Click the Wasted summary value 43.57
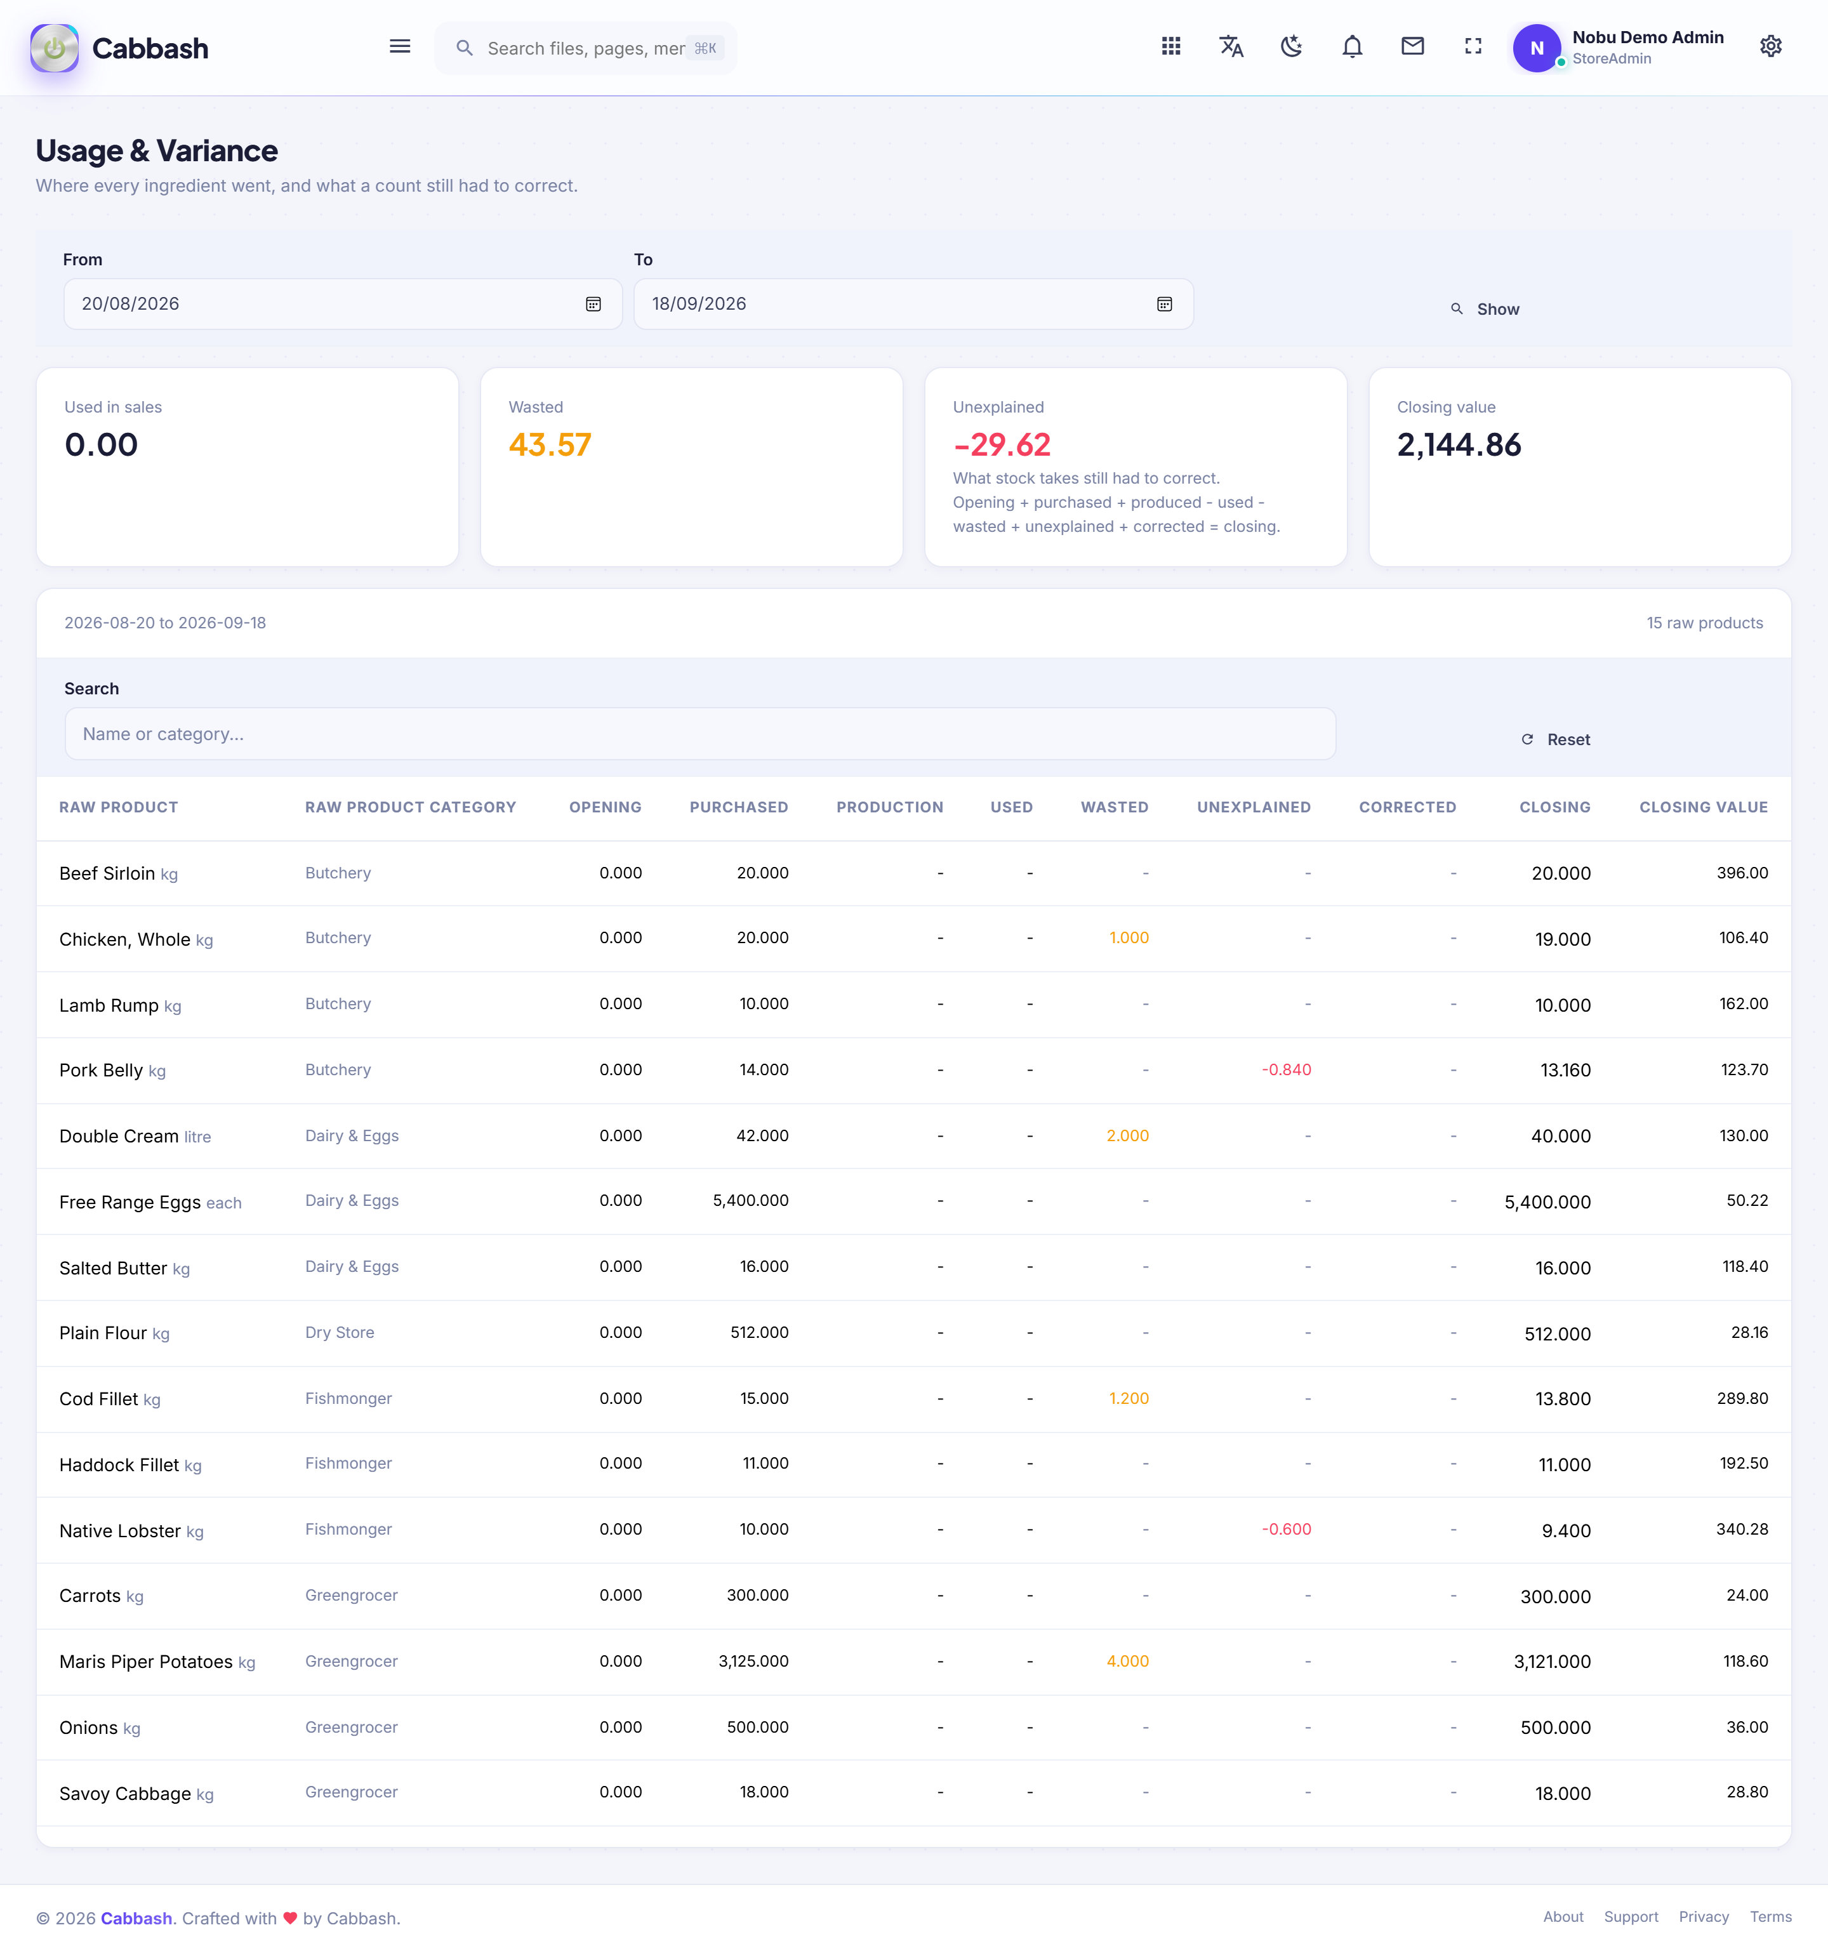The width and height of the screenshot is (1828, 1951). click(x=550, y=444)
